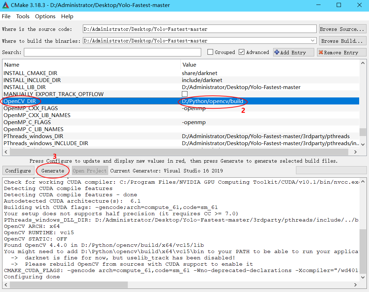Screen dimensions: 369x292
Task: Click the 'OpenCV RUNTIME: vc15' log line
Action: (x=39, y=232)
